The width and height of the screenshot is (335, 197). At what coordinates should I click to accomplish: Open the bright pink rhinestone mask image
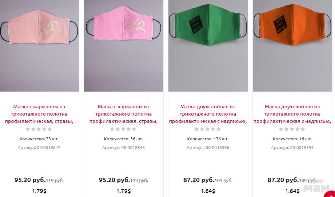click(x=124, y=46)
